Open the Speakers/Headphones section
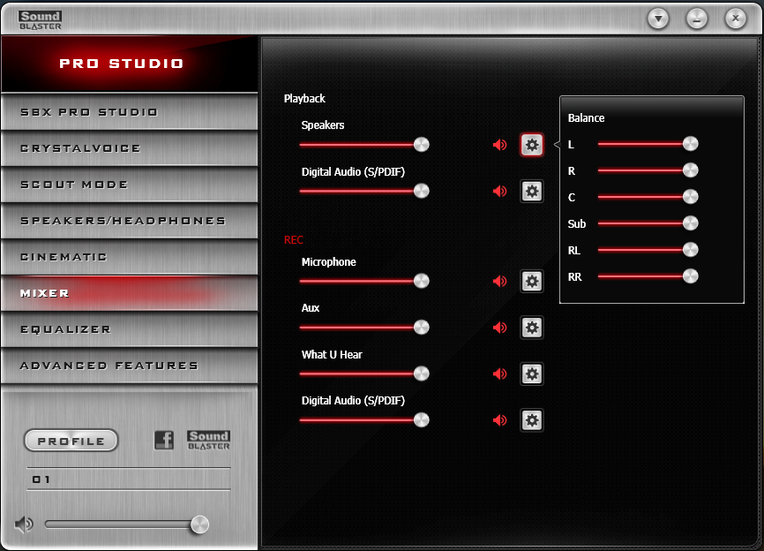764x551 pixels. [129, 221]
